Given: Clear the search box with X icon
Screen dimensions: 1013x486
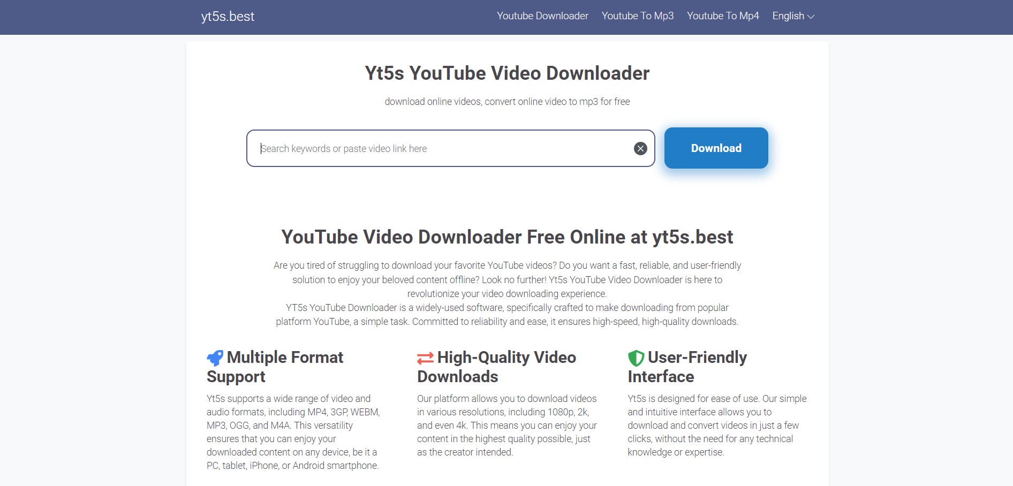Looking at the screenshot, I should [640, 149].
